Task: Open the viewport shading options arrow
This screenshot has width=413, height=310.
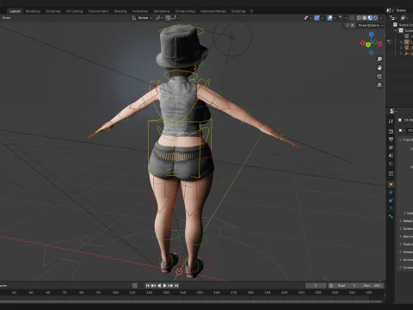Action: pos(381,18)
